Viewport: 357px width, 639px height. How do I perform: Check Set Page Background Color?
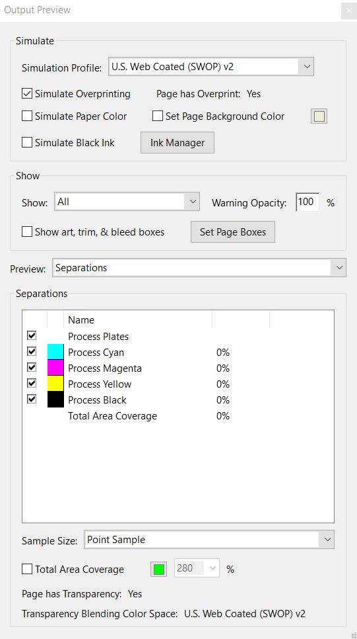(x=158, y=116)
